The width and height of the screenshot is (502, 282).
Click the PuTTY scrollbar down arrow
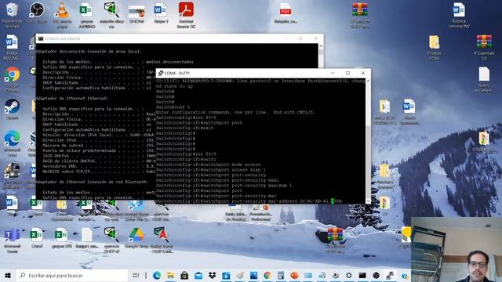(368, 201)
